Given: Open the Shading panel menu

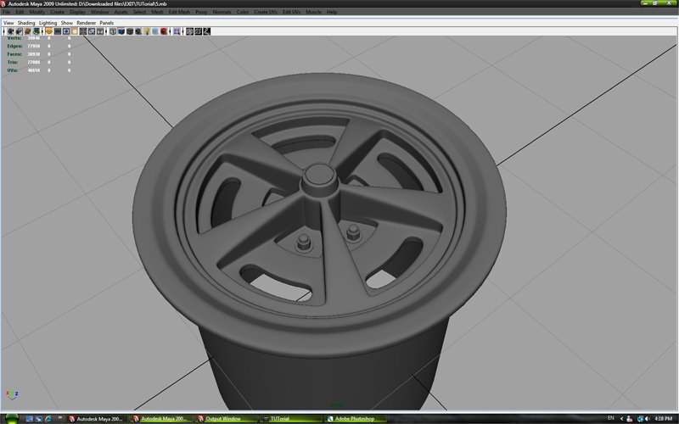Looking at the screenshot, I should point(26,23).
